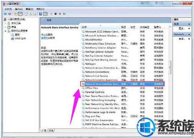Viewport: 194px width, 138px height.
Task: Click the Stop Service square icon
Action: (55, 14)
